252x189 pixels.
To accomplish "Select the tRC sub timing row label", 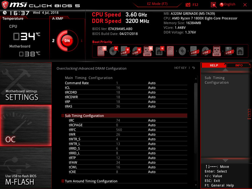I will click(71, 120).
